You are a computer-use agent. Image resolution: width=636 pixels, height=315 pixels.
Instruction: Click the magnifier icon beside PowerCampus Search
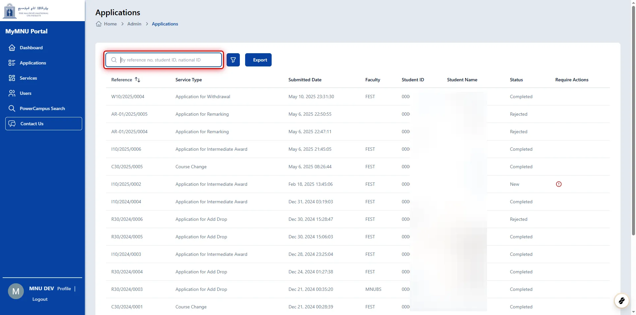pyautogui.click(x=12, y=108)
